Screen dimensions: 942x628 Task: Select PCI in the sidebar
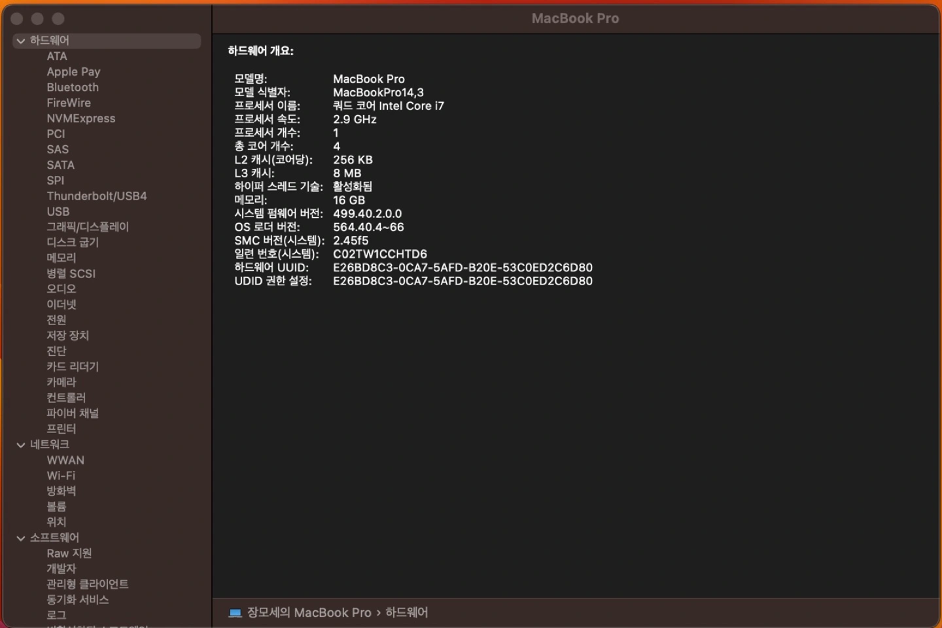click(x=56, y=134)
